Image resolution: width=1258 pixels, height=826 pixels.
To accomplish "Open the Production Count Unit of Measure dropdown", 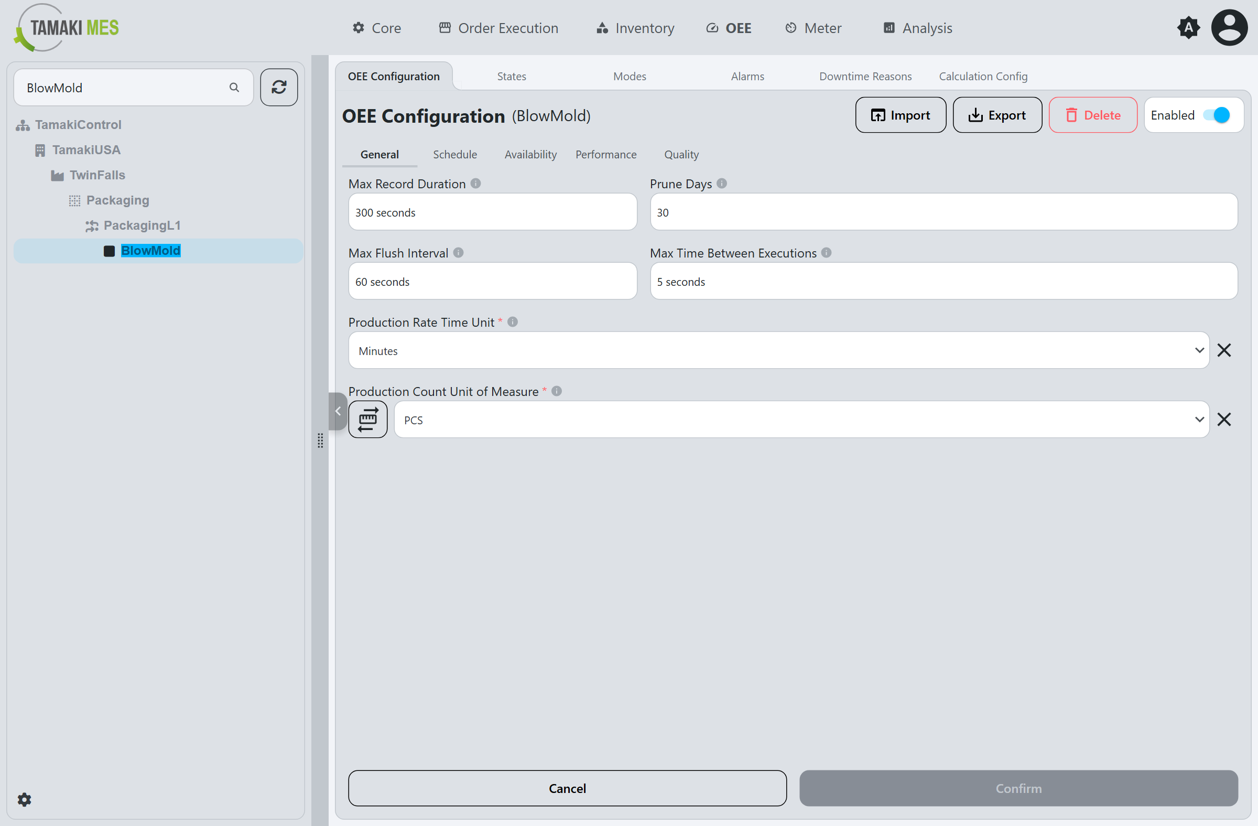I will pos(802,420).
